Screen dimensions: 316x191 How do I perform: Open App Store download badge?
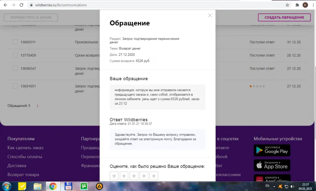(x=272, y=165)
